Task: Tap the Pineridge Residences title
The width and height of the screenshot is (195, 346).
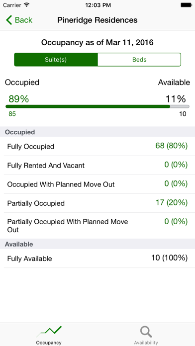Action: coord(97,20)
